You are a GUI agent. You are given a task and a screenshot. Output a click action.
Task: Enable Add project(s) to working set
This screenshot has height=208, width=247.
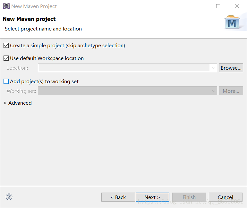(x=6, y=81)
